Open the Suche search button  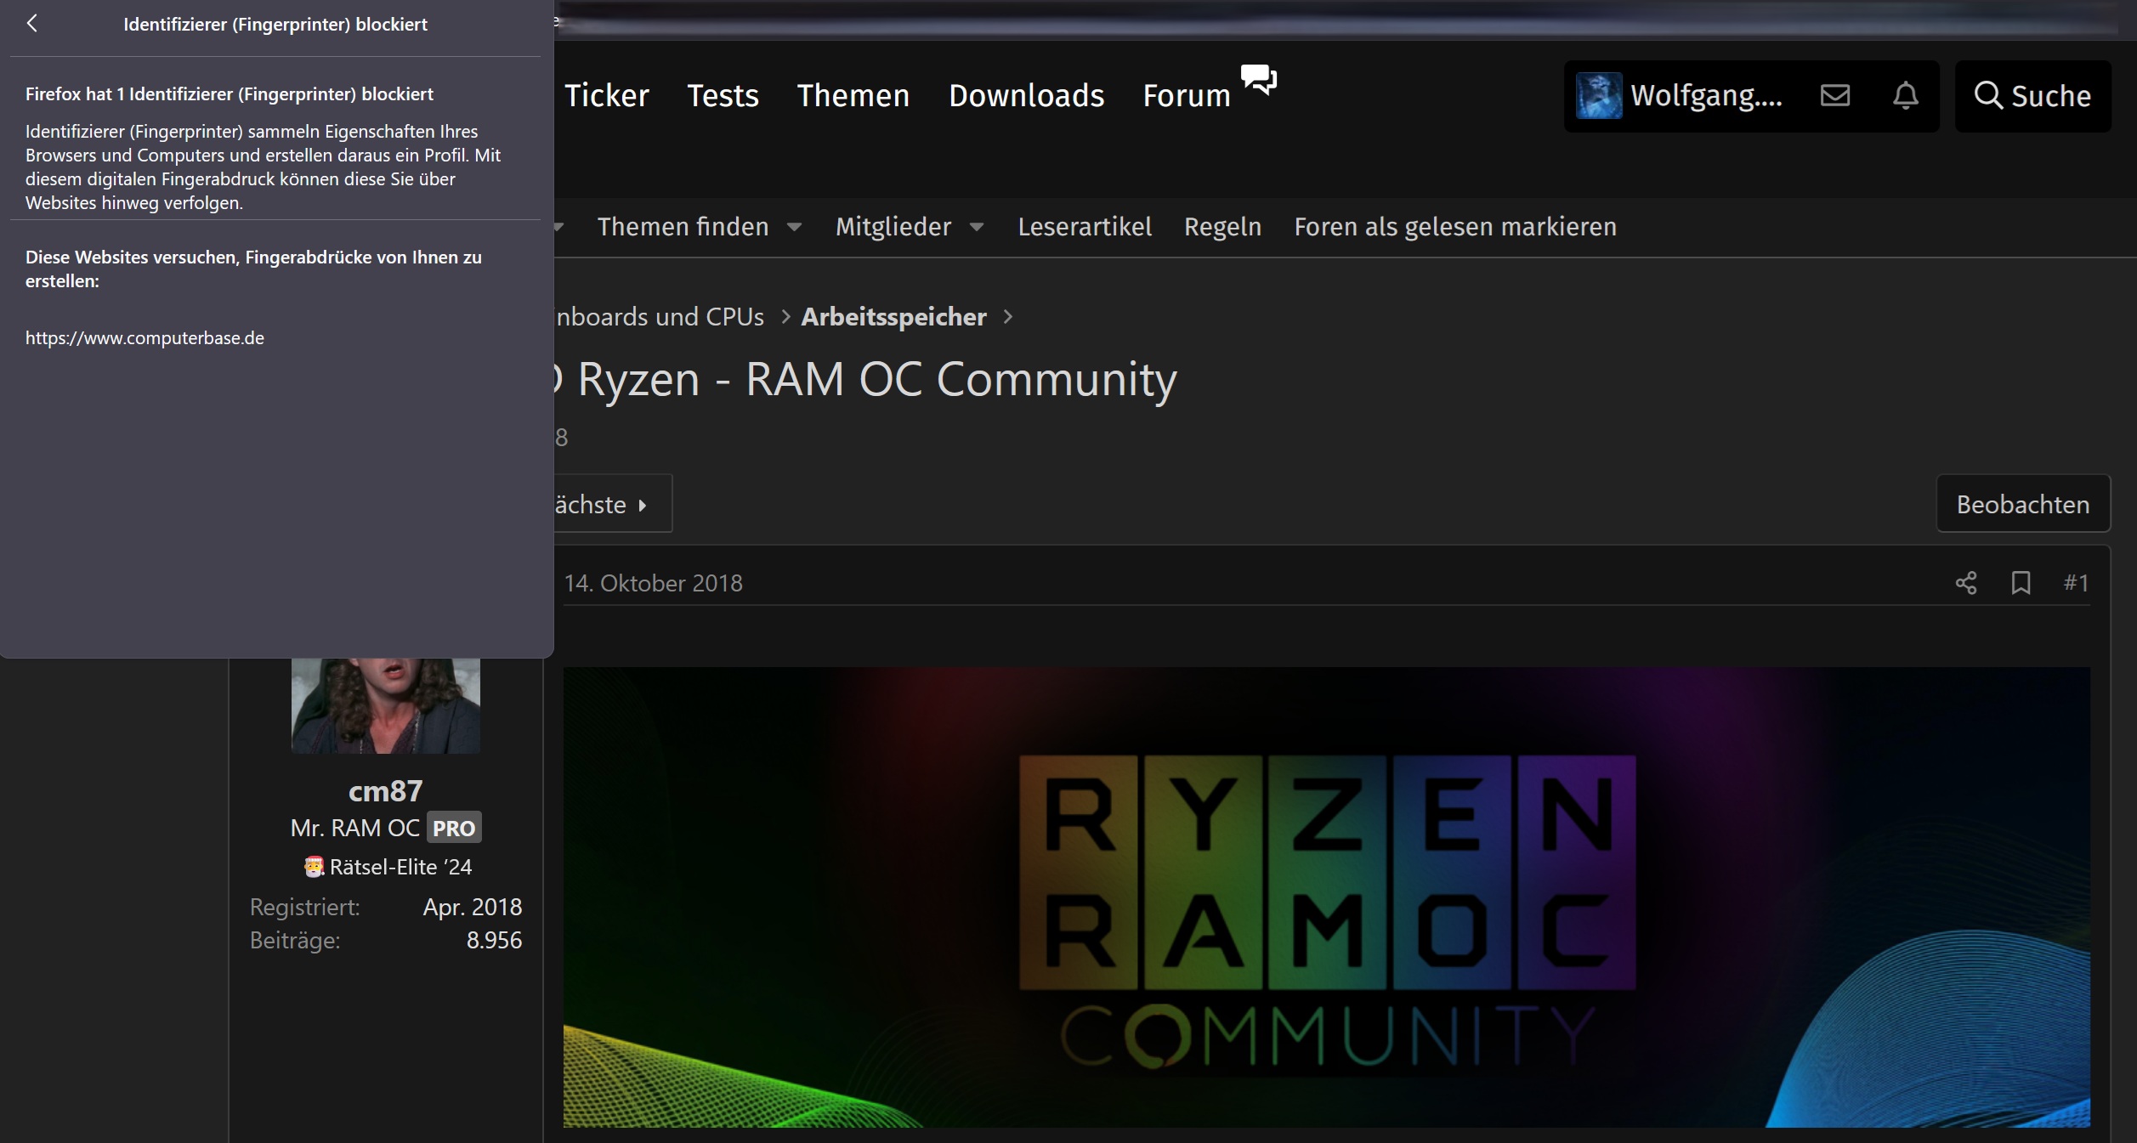pos(2032,96)
